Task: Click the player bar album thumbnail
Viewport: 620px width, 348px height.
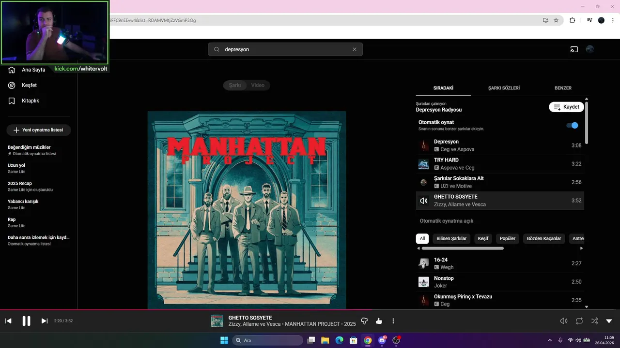Action: 217,321
